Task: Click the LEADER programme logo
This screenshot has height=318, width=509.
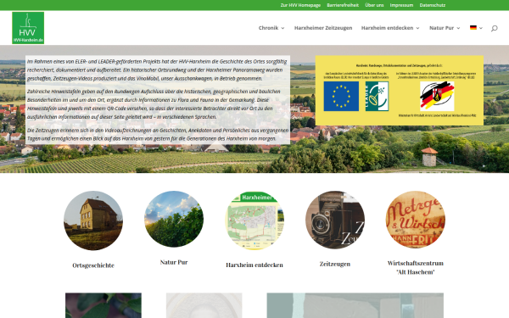Action: (x=377, y=96)
